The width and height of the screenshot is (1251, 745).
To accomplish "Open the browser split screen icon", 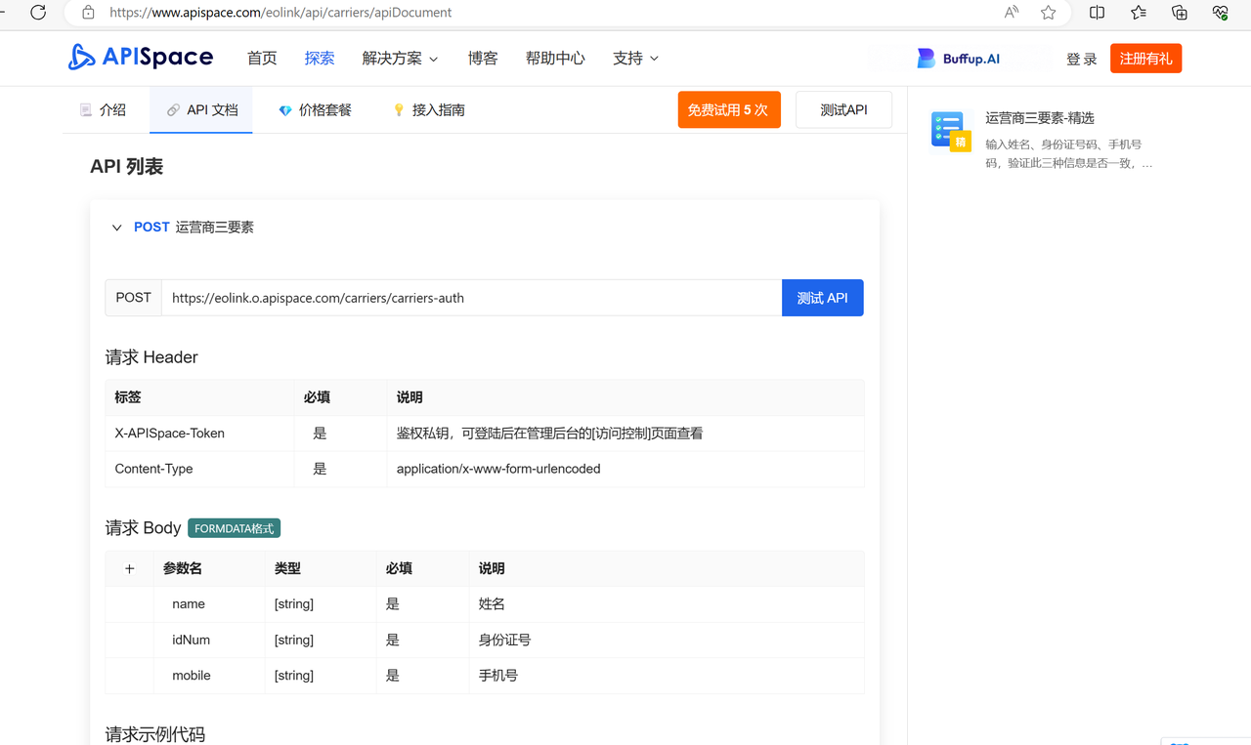I will pos(1097,13).
